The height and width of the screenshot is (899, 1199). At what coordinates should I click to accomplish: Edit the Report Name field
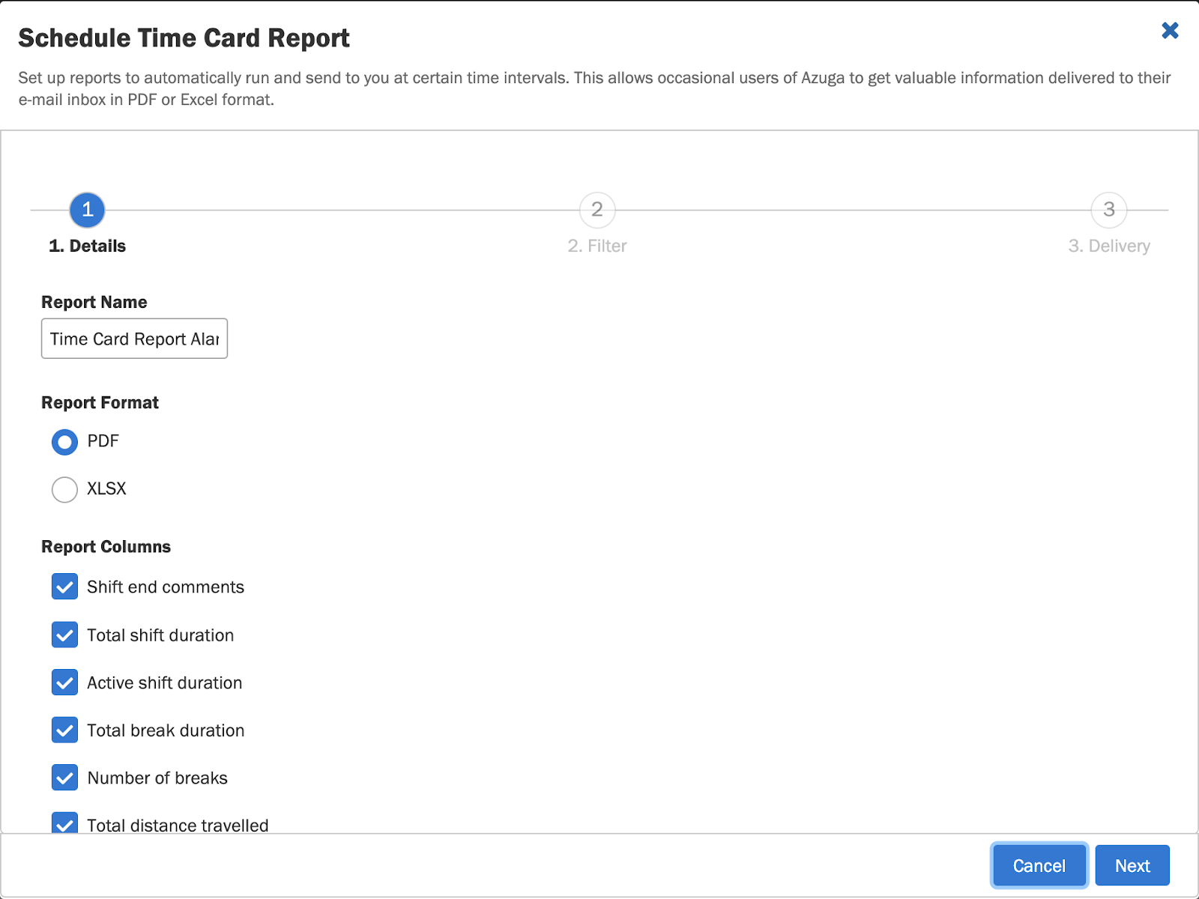[134, 339]
